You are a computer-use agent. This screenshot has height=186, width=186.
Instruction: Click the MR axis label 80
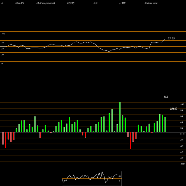click(182, 110)
